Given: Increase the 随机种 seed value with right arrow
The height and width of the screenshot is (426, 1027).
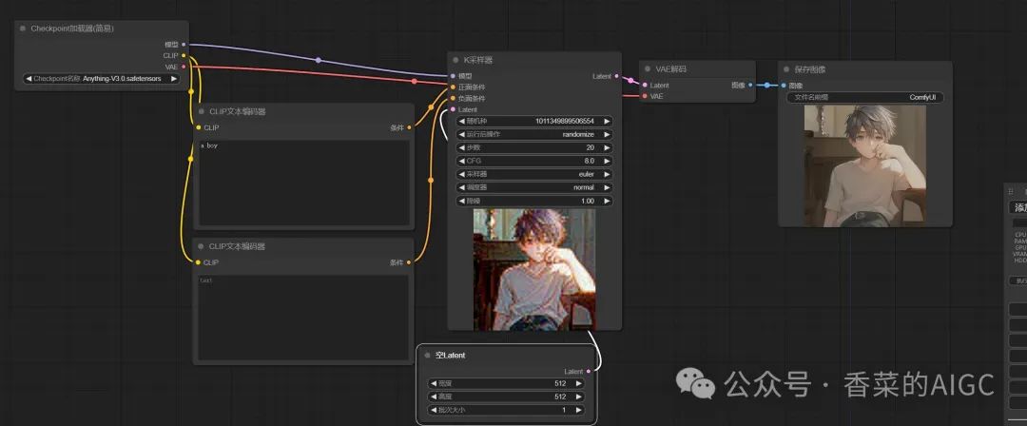Looking at the screenshot, I should [x=607, y=122].
